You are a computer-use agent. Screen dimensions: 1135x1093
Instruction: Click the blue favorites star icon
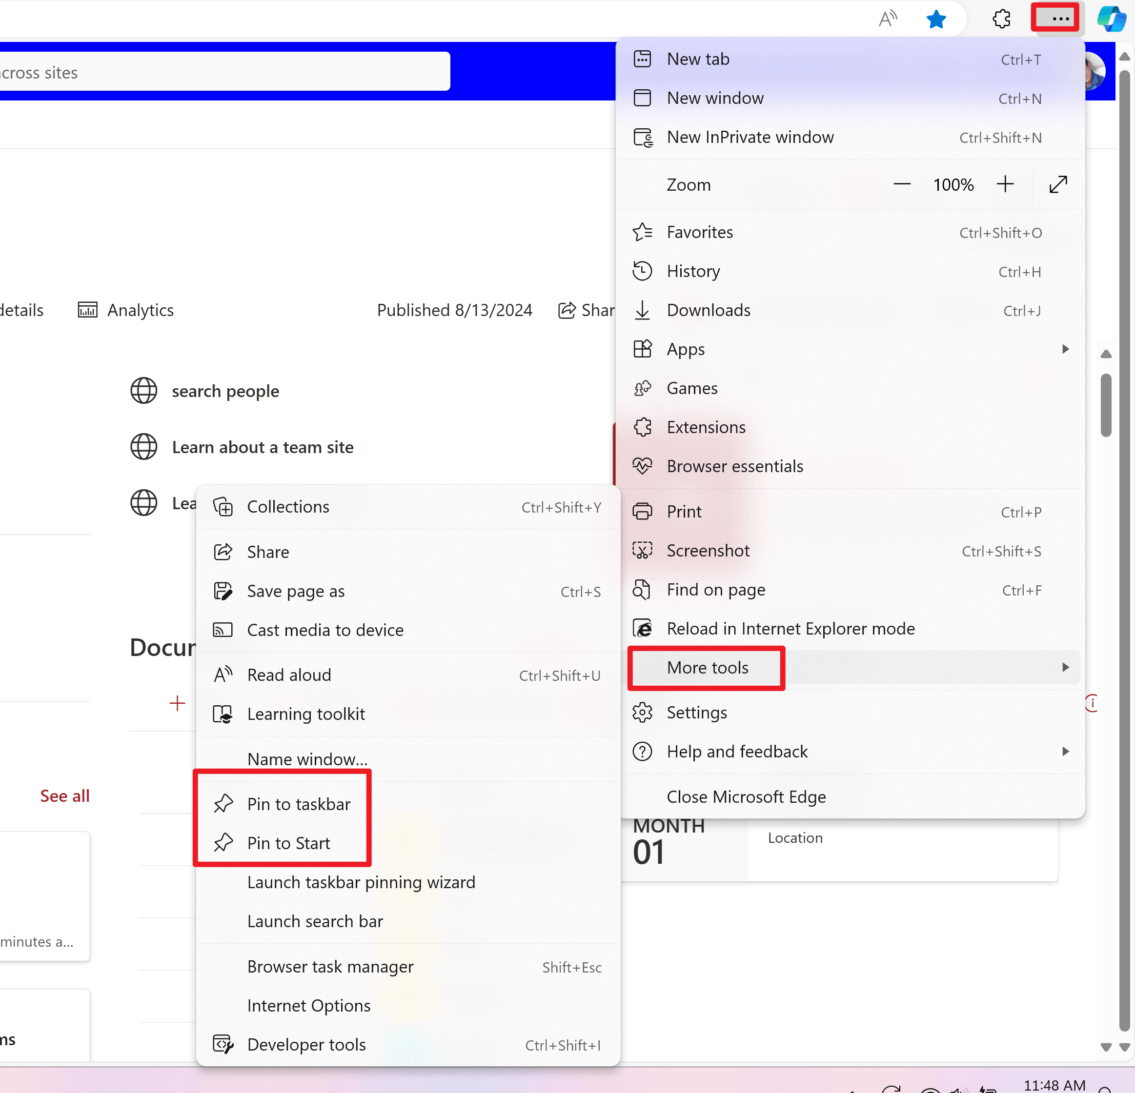(x=936, y=20)
